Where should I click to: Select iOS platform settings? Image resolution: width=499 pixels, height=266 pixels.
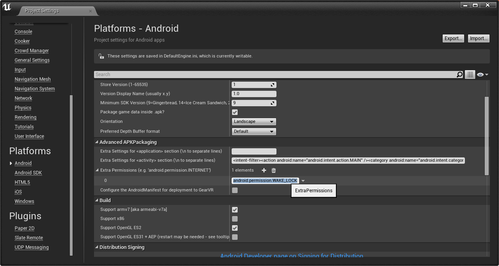tap(18, 192)
